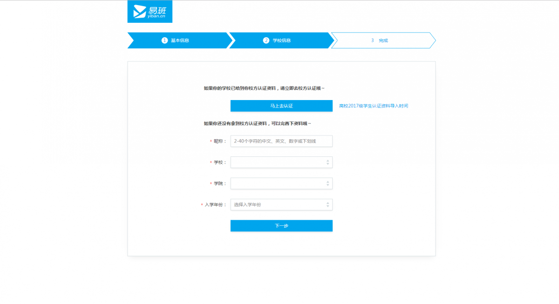Click the 易班 yiban.cn logo

pyautogui.click(x=150, y=12)
